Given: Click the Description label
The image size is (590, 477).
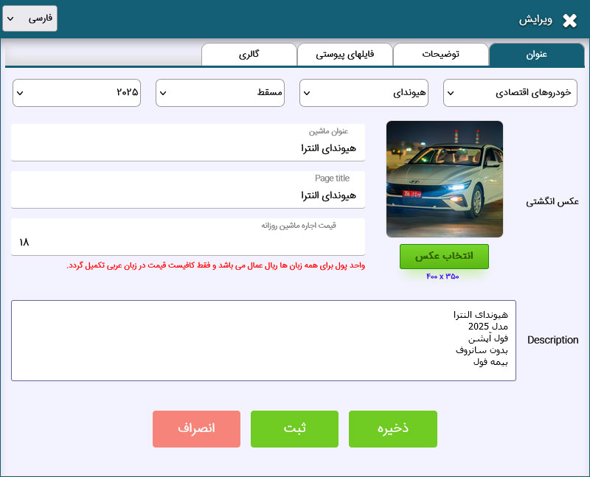Looking at the screenshot, I should click(552, 340).
